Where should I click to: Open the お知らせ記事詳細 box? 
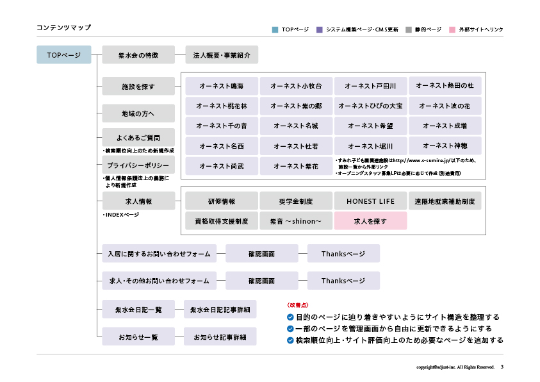pos(220,336)
